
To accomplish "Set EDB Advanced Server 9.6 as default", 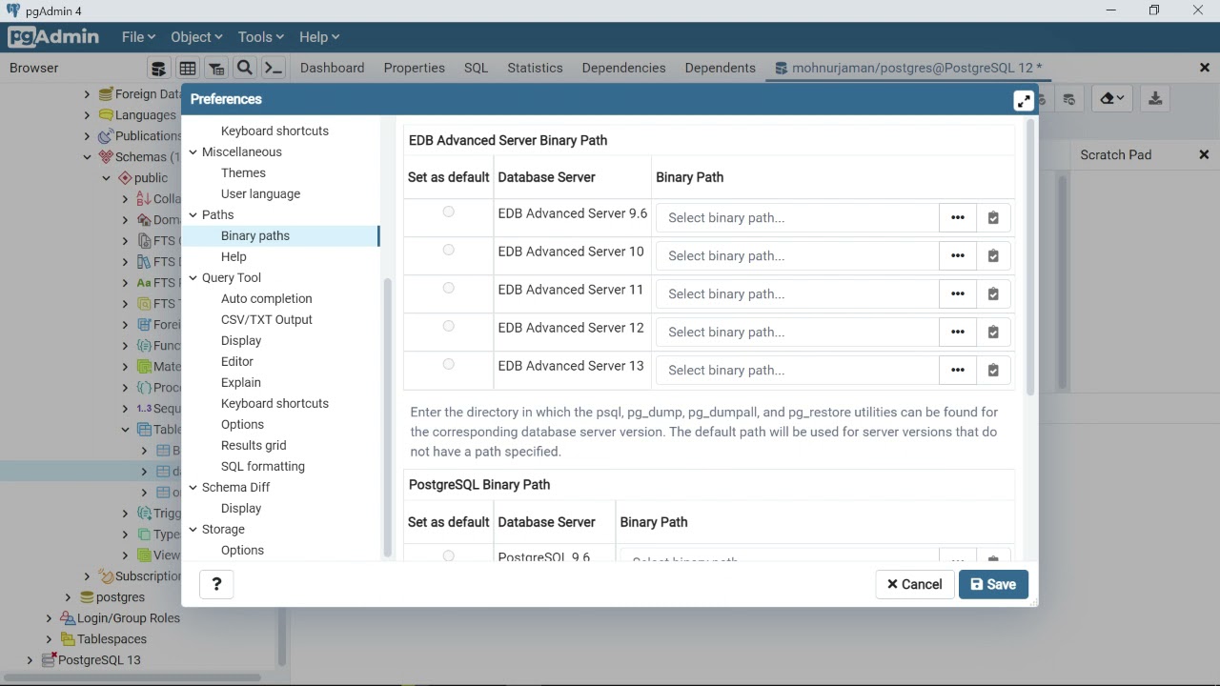I will coord(449,212).
